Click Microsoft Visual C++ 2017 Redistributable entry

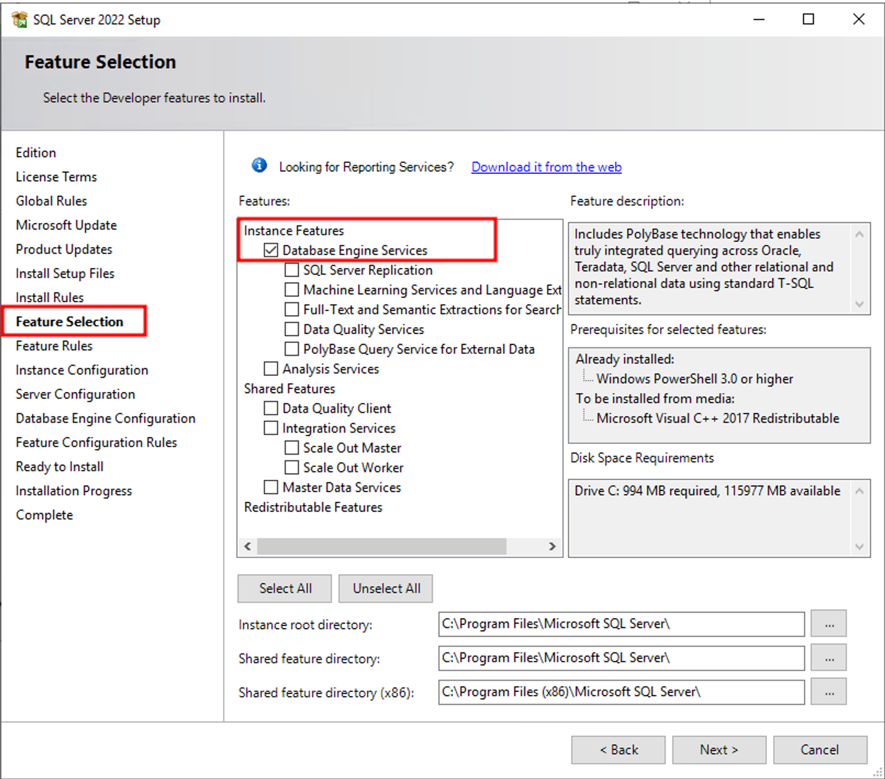718,418
